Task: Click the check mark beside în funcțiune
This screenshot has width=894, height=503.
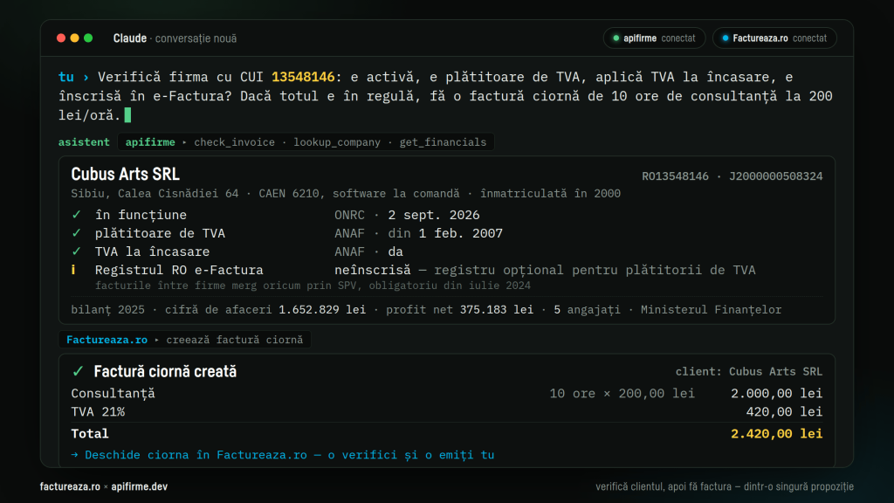Action: [77, 215]
